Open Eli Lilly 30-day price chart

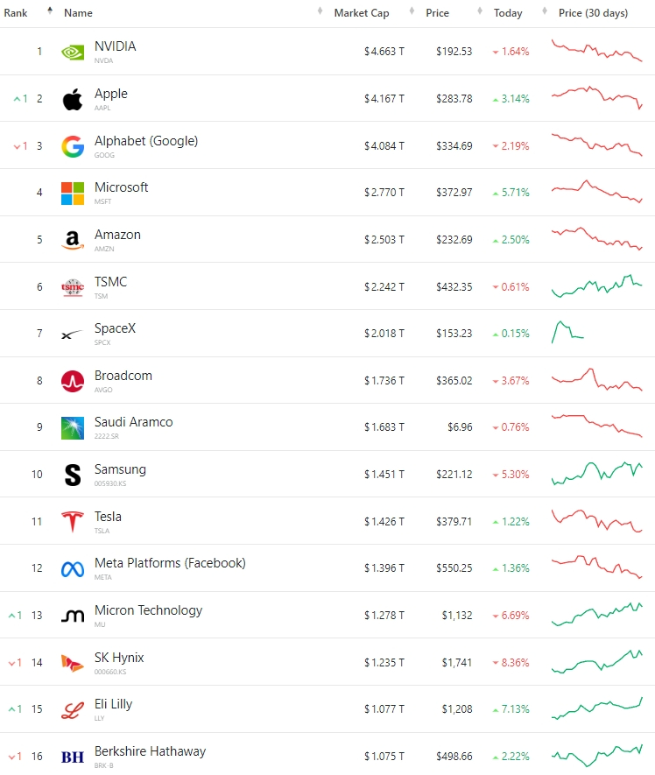coord(596,708)
